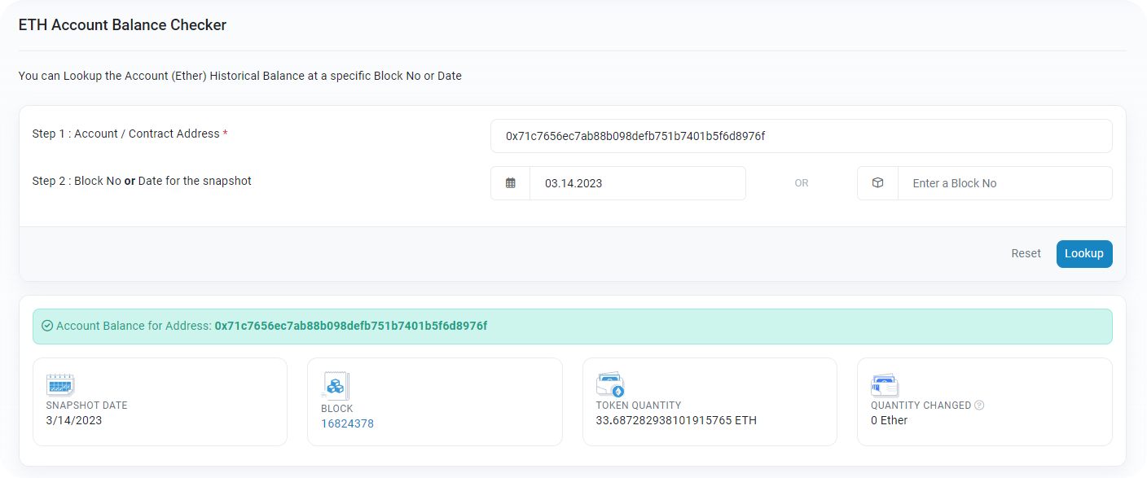1147x478 pixels.
Task: Click the cube icon beside Block No field
Action: [x=877, y=183]
